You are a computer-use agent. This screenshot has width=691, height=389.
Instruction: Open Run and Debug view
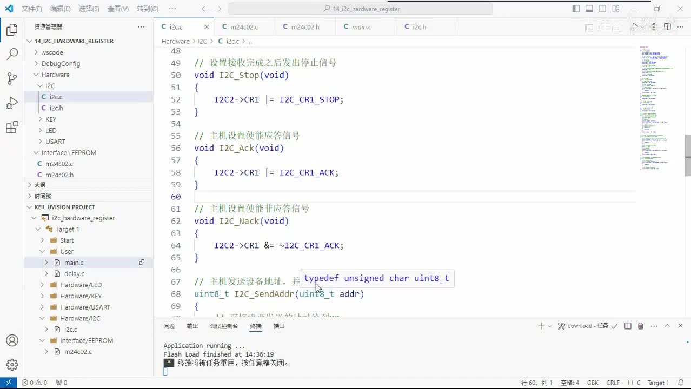(x=12, y=103)
